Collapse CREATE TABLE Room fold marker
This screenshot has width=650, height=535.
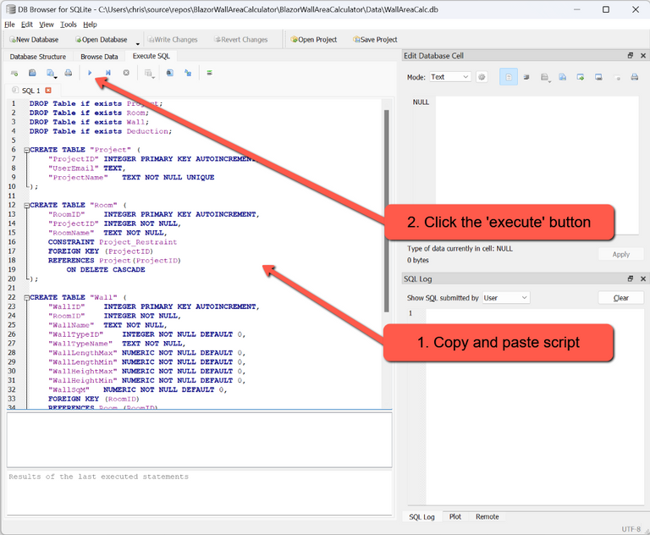tap(26, 206)
